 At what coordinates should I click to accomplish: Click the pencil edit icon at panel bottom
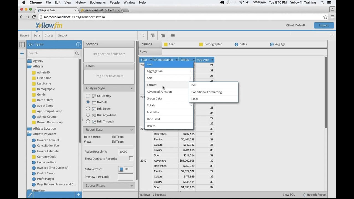(30, 195)
